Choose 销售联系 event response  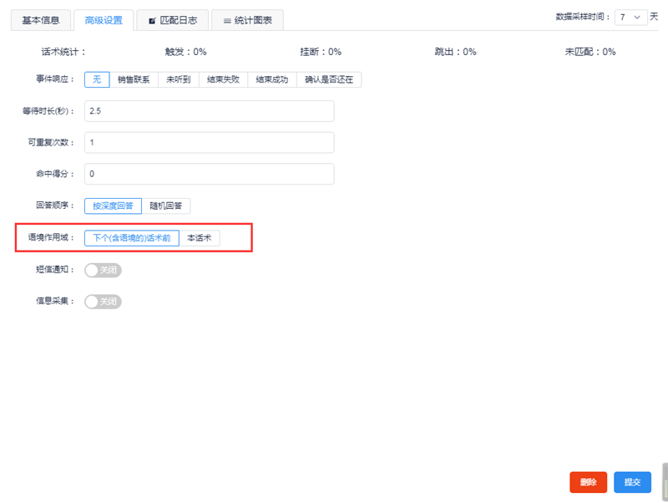tap(134, 79)
